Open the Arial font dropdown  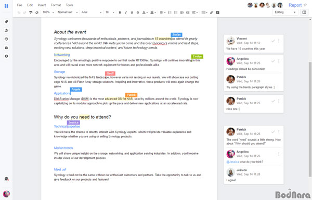(92, 12)
